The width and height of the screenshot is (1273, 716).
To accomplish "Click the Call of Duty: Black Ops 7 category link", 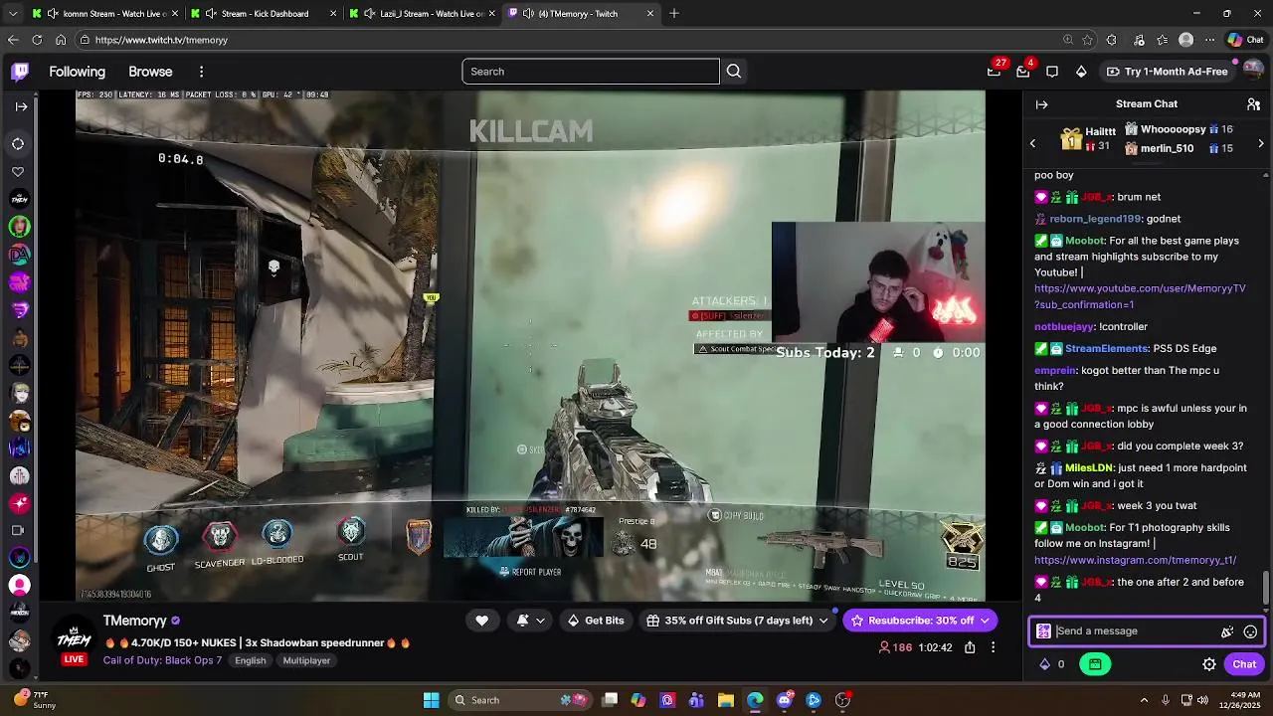I will click(x=162, y=660).
